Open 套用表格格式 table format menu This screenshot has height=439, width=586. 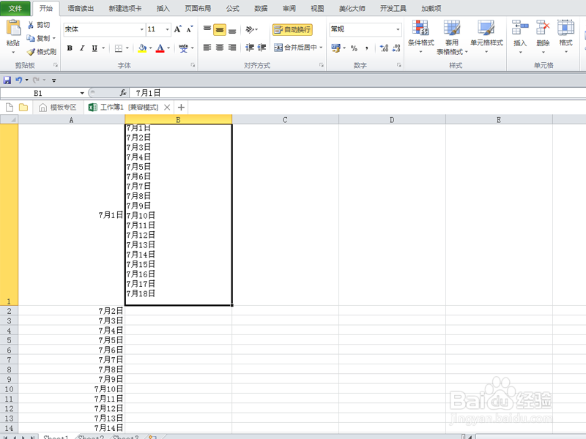point(452,37)
